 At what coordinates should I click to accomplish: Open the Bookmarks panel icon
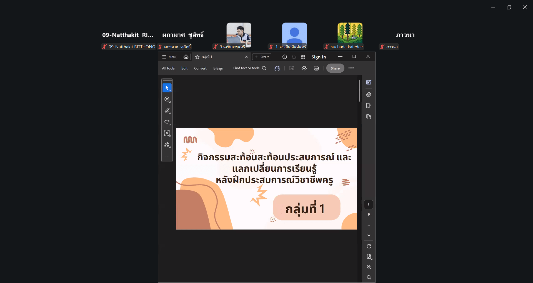point(369,106)
